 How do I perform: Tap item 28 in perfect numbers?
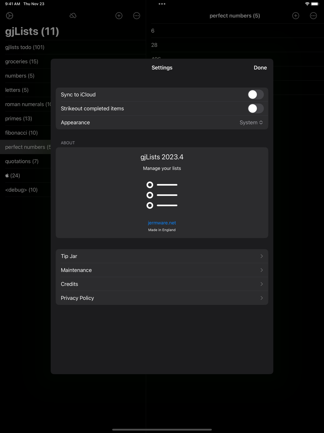(235, 45)
